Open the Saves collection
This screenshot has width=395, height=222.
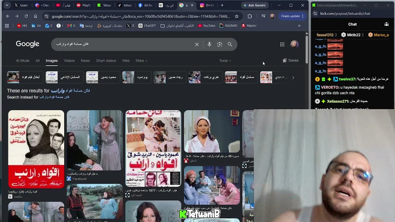[291, 60]
